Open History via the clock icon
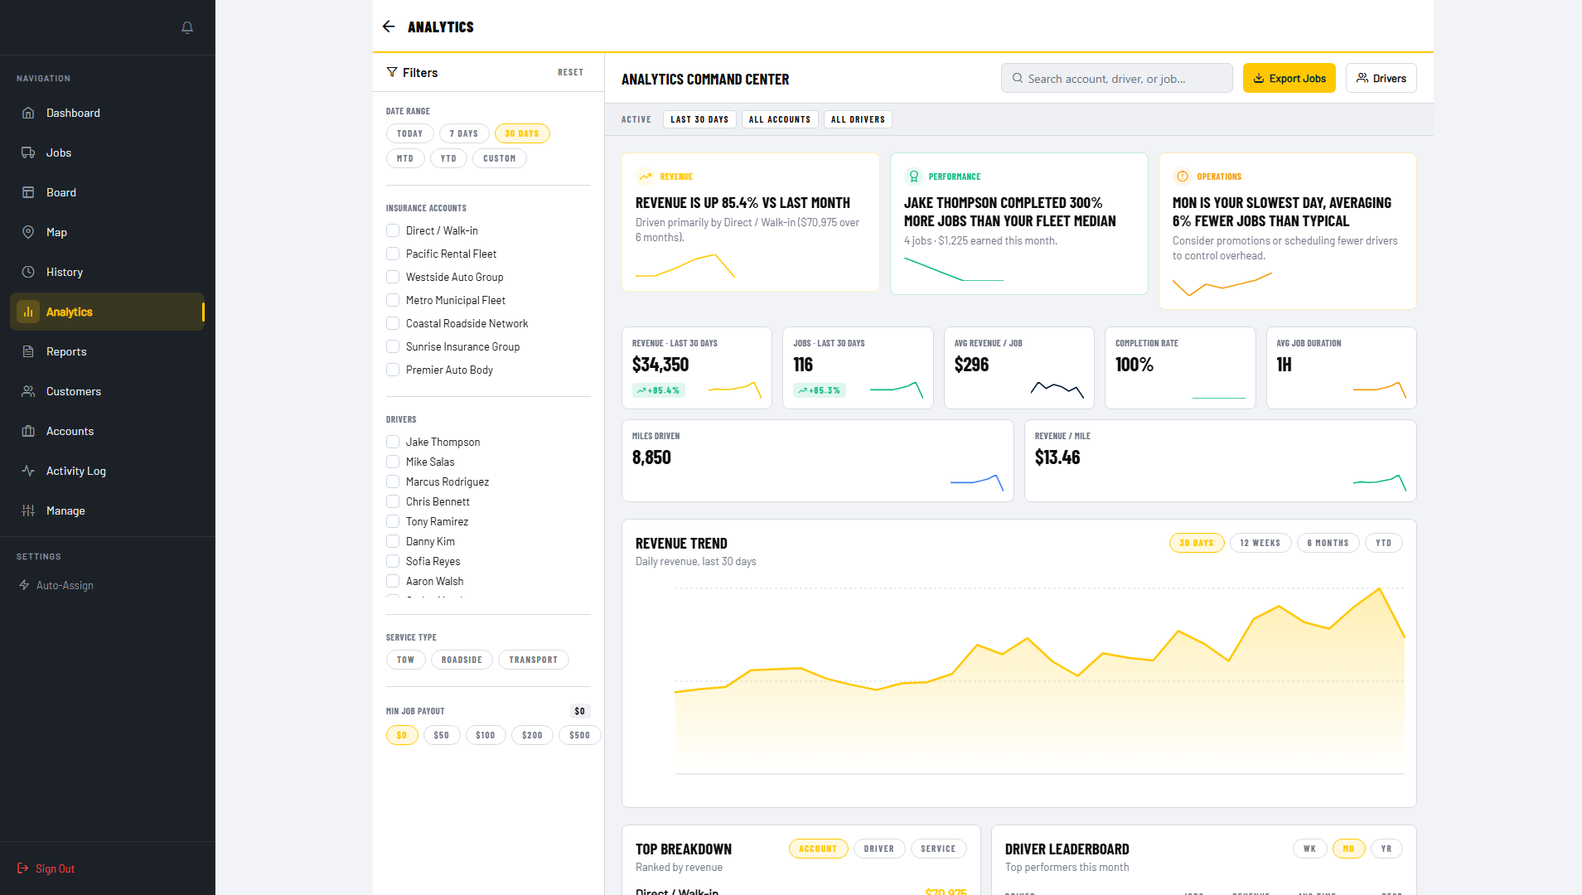Image resolution: width=1582 pixels, height=895 pixels. click(28, 272)
